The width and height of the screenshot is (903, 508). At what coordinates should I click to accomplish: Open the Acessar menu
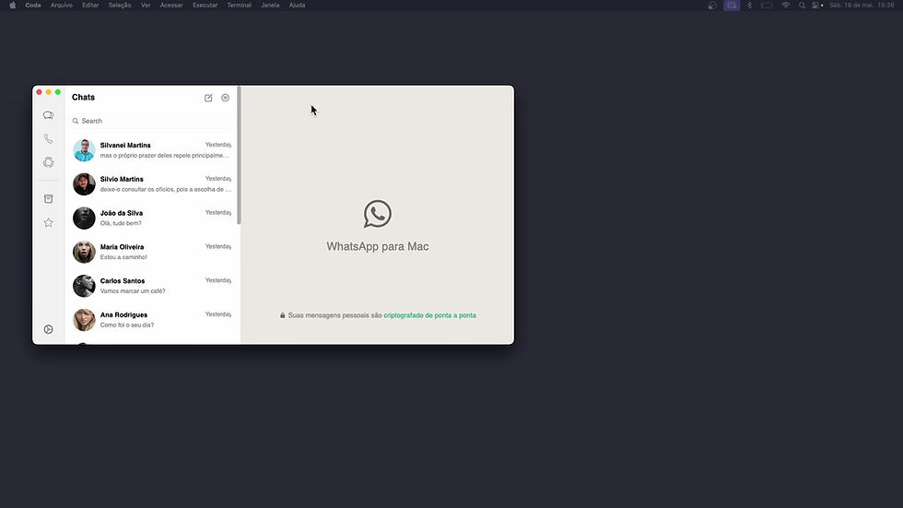click(x=171, y=6)
